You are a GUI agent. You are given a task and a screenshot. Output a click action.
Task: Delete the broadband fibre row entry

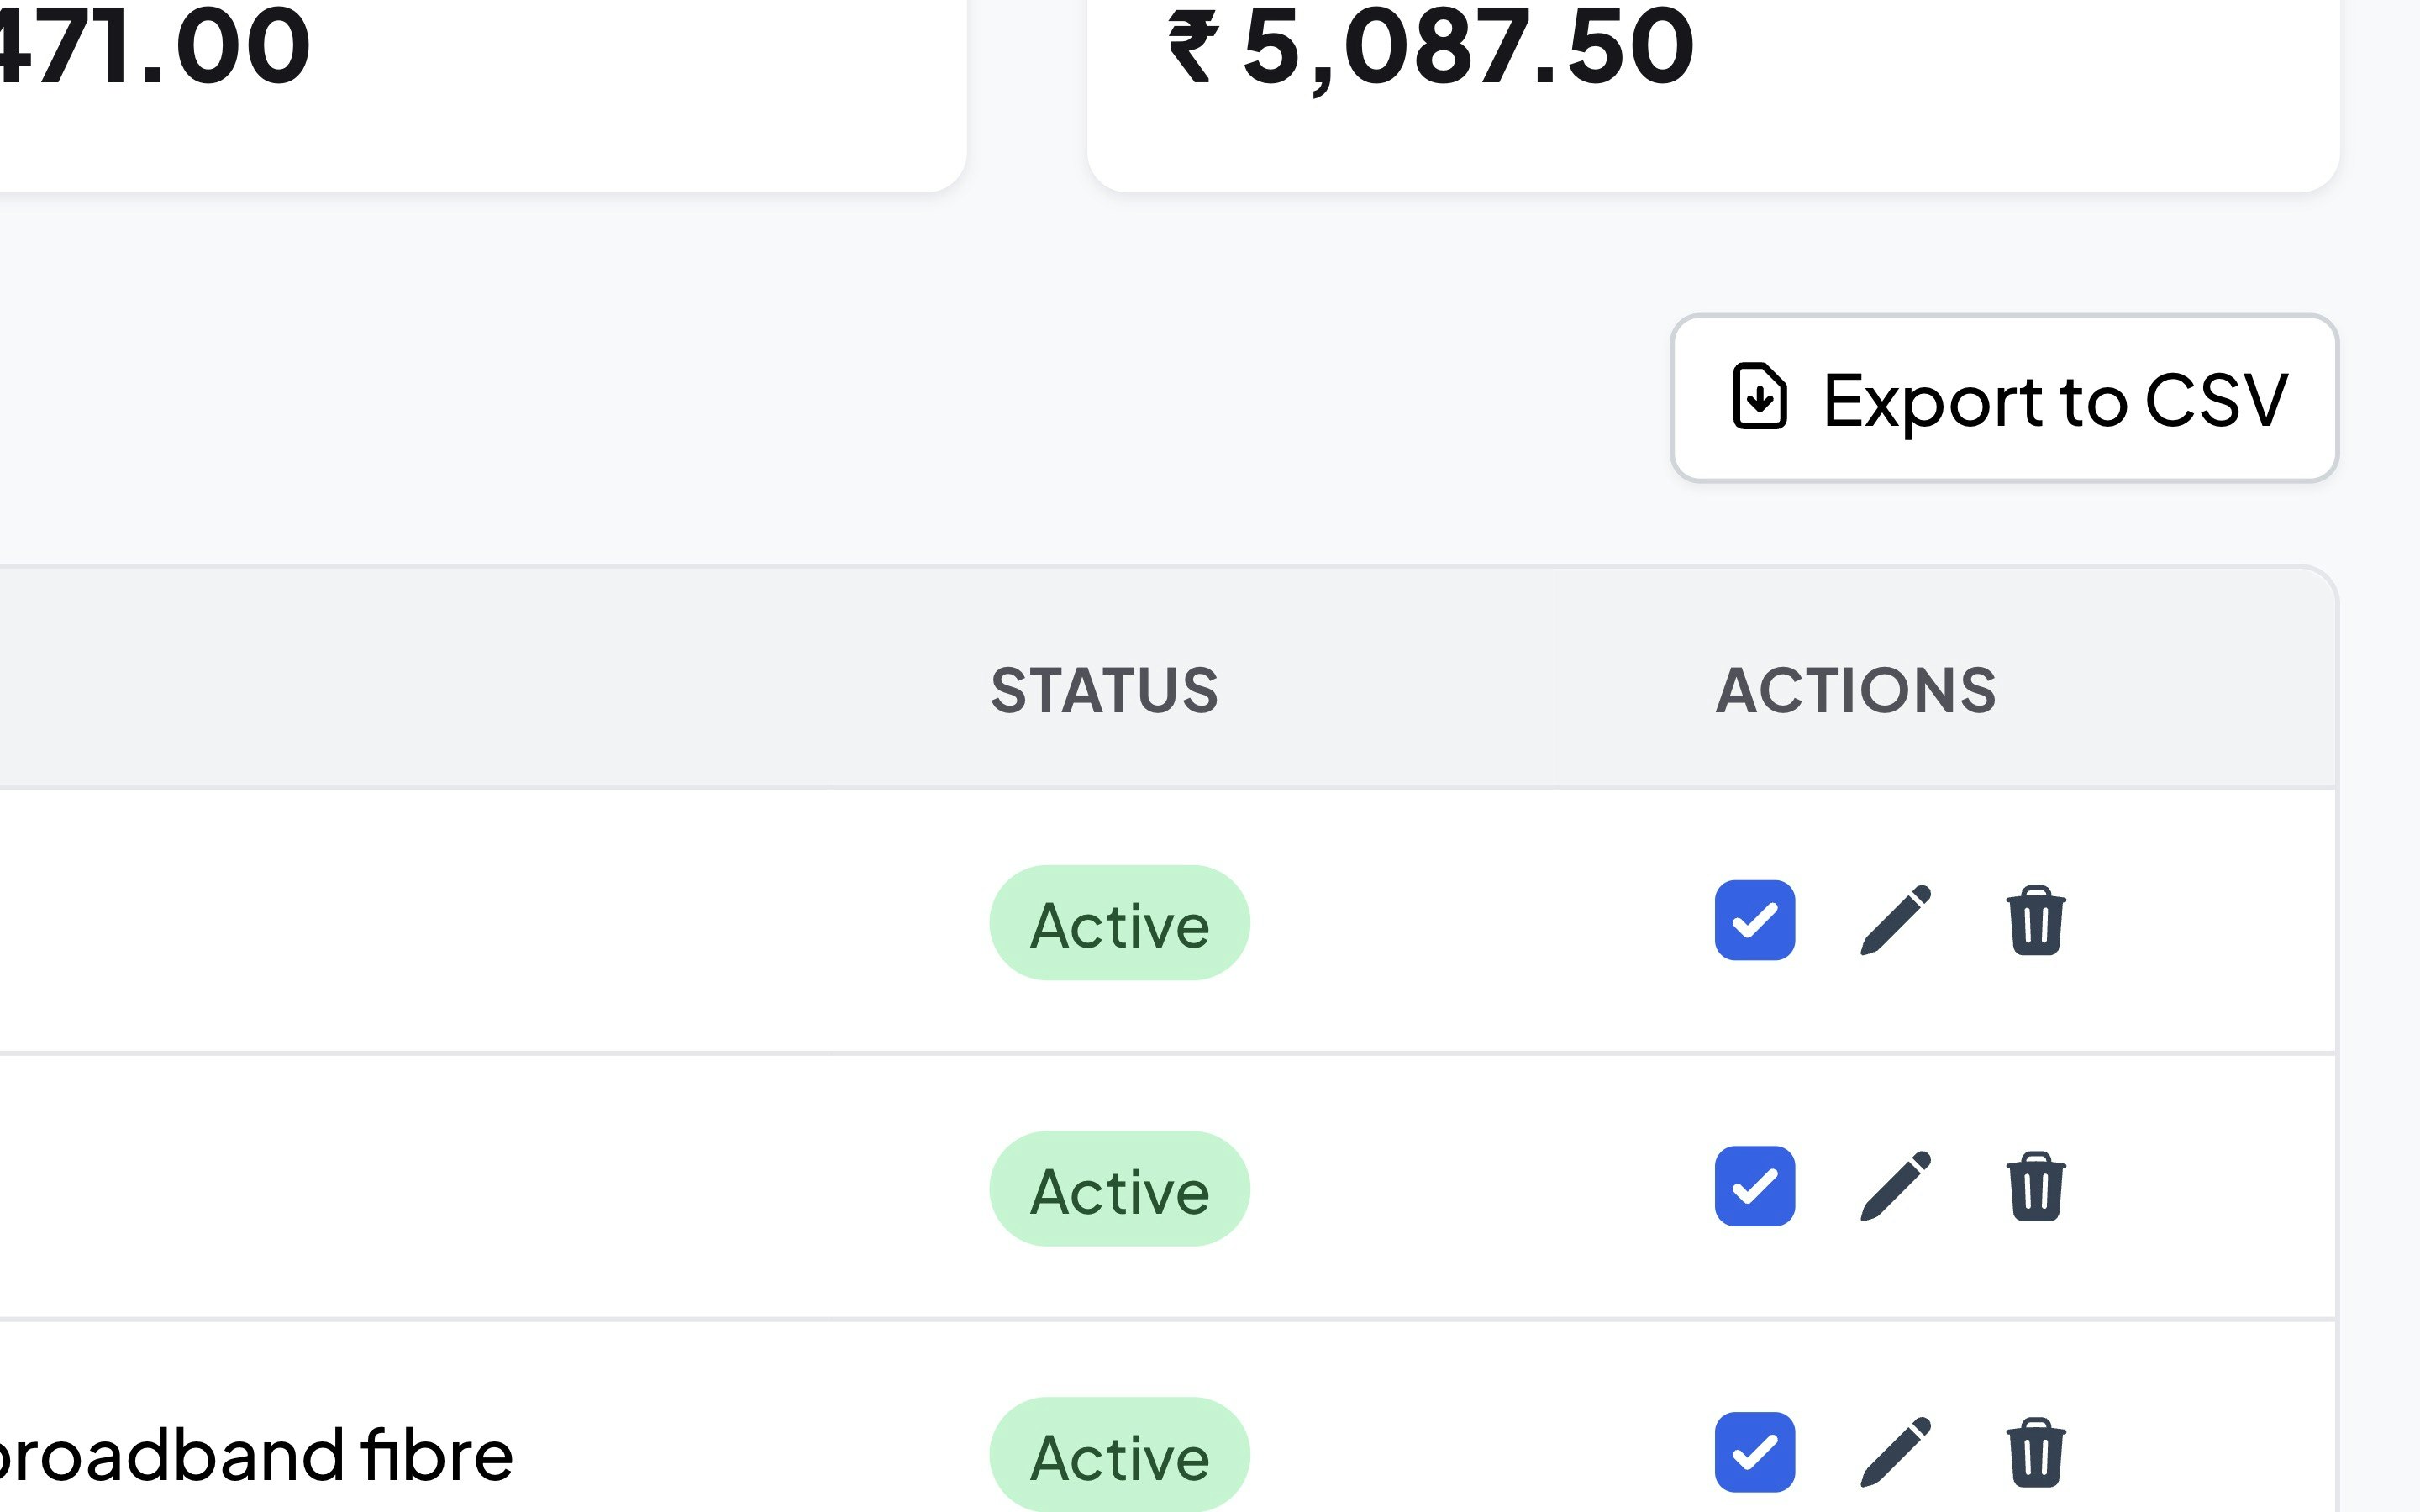(2036, 1452)
